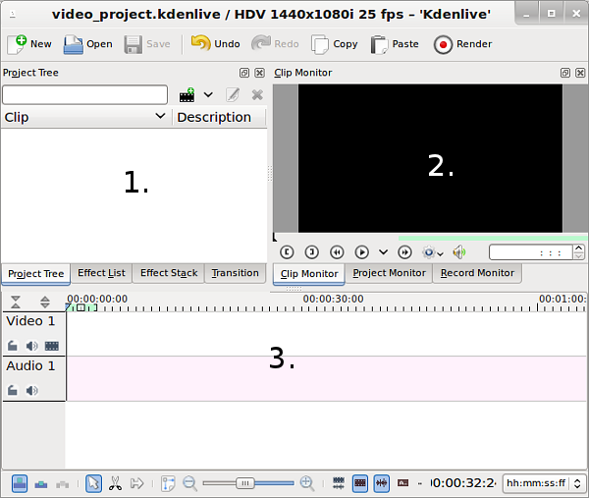Switch to the Project Monitor tab
The image size is (589, 498).
click(x=389, y=273)
